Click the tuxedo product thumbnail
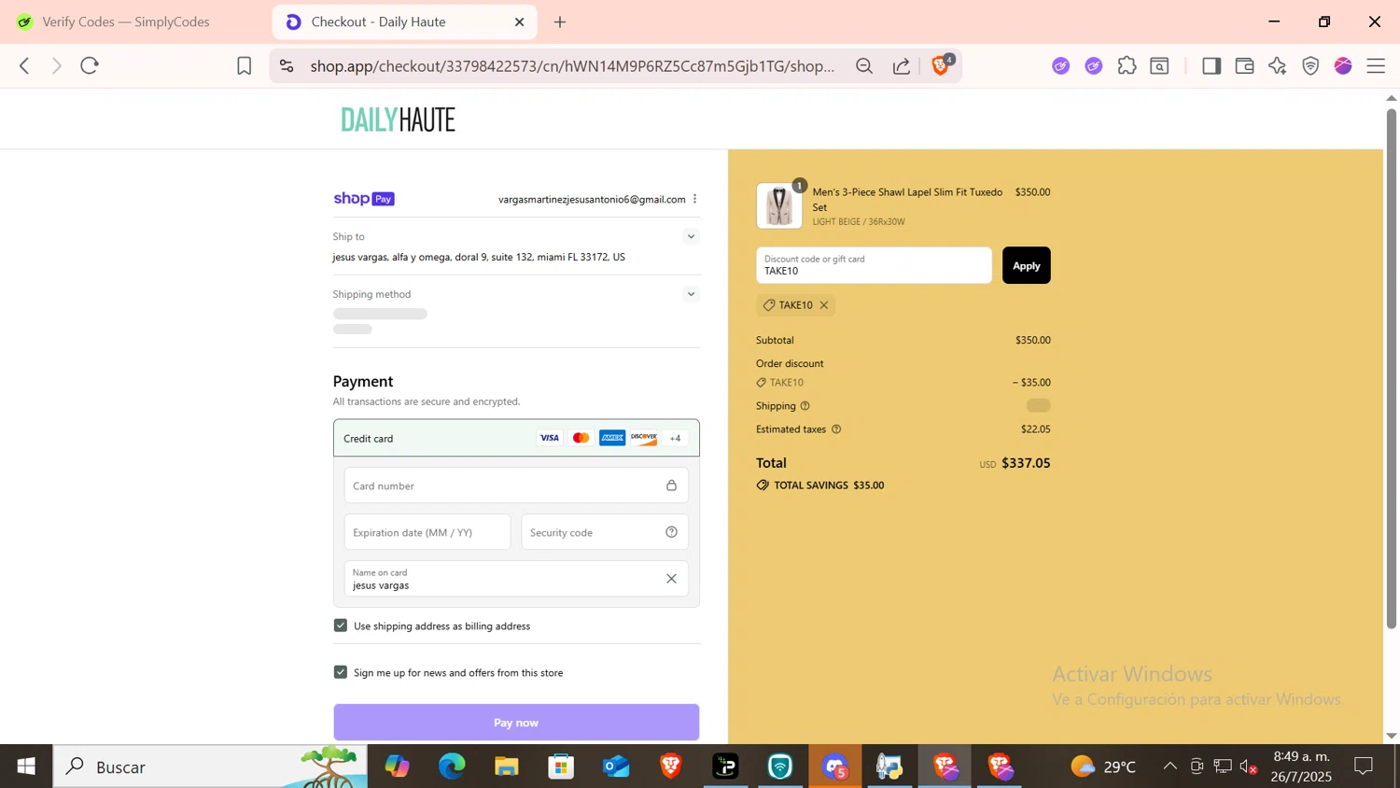This screenshot has height=788, width=1400. (x=779, y=206)
